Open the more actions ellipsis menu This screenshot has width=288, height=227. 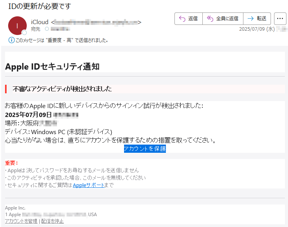[x=280, y=19]
